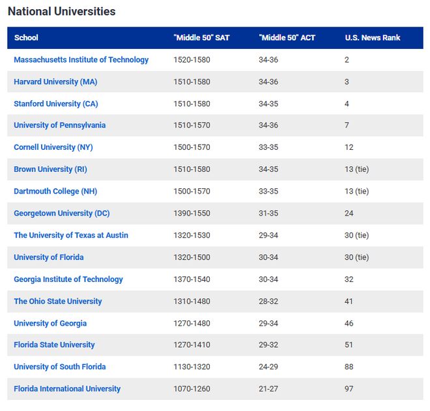Click the National Universities heading
This screenshot has width=430, height=411.
pyautogui.click(x=62, y=12)
